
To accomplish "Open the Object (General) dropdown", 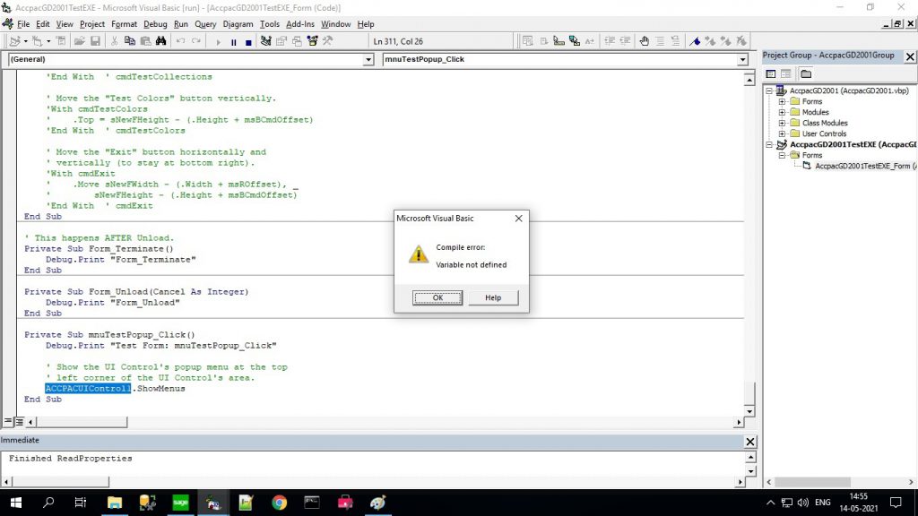I will click(368, 60).
